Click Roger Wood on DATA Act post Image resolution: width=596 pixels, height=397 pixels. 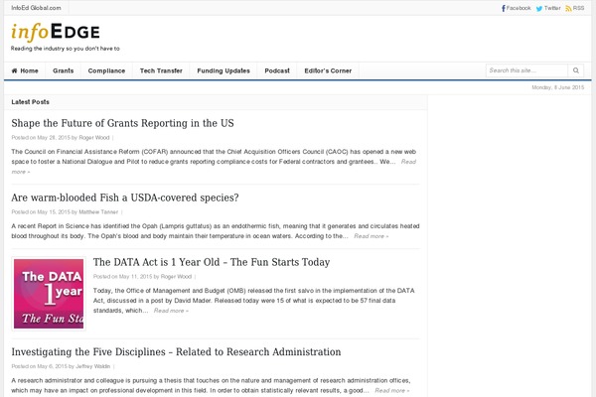176,277
